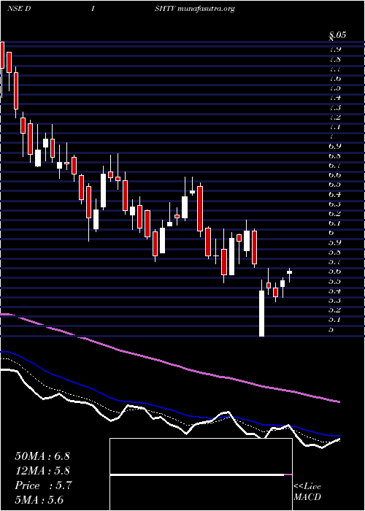This screenshot has height=511, width=365.
Task: Click the 5.1 price axis label
Action: pyautogui.click(x=335, y=320)
